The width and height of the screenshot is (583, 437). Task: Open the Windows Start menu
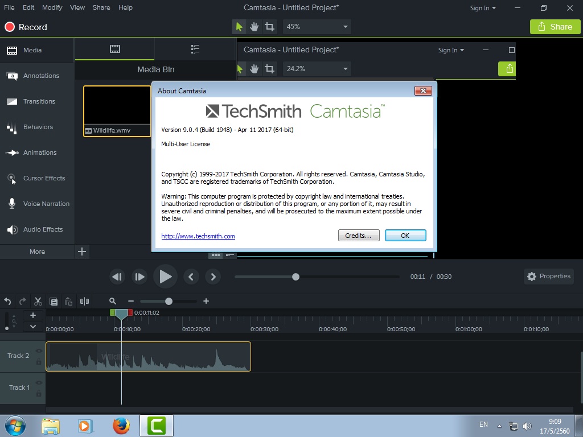15,426
